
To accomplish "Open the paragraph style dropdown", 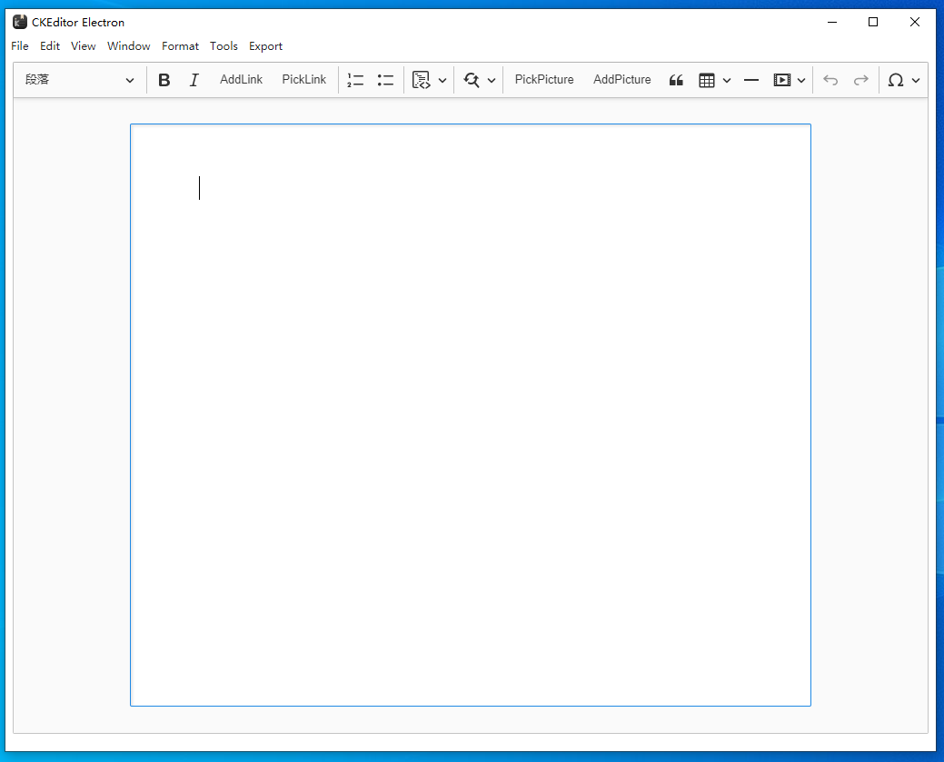I will [77, 80].
